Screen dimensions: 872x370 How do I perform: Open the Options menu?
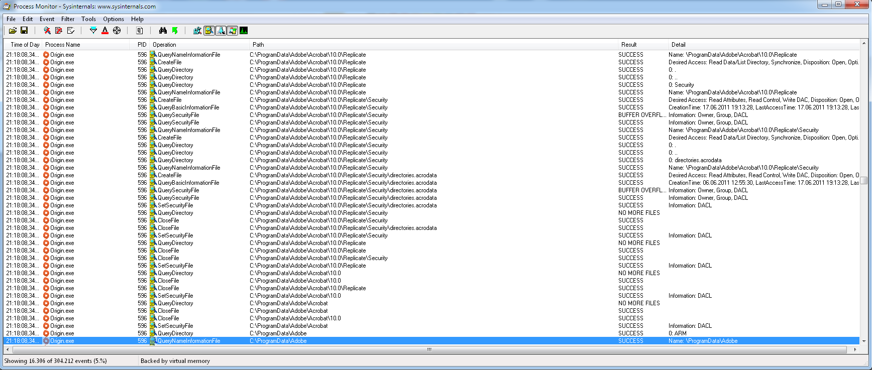(x=114, y=19)
